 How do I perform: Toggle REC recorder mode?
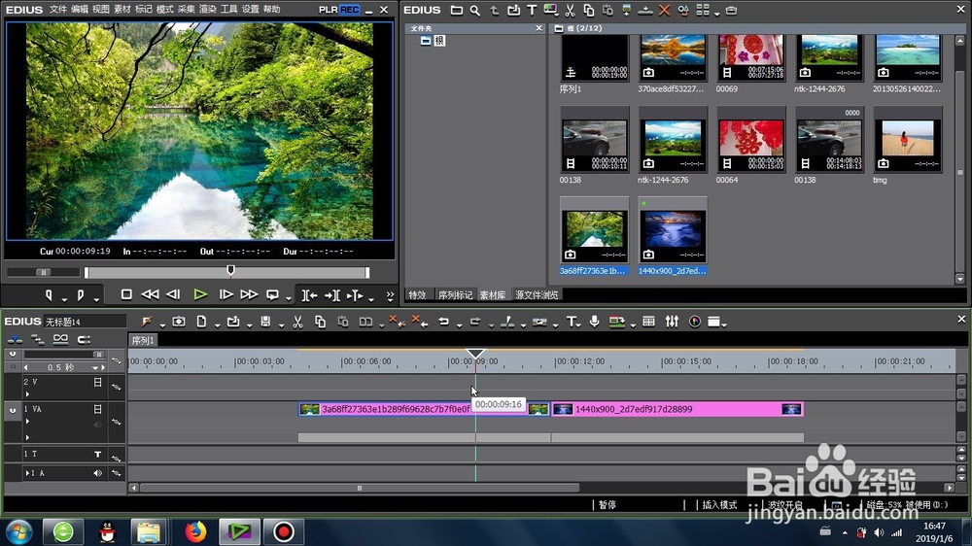[349, 10]
